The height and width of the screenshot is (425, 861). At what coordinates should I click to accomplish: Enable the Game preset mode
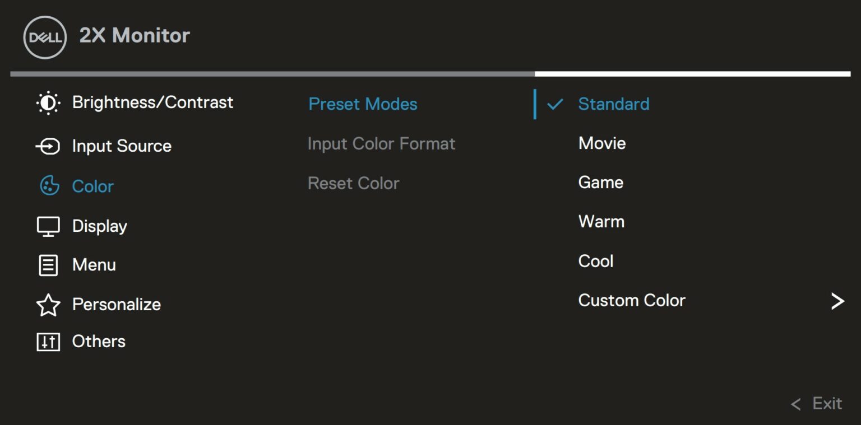[600, 183]
